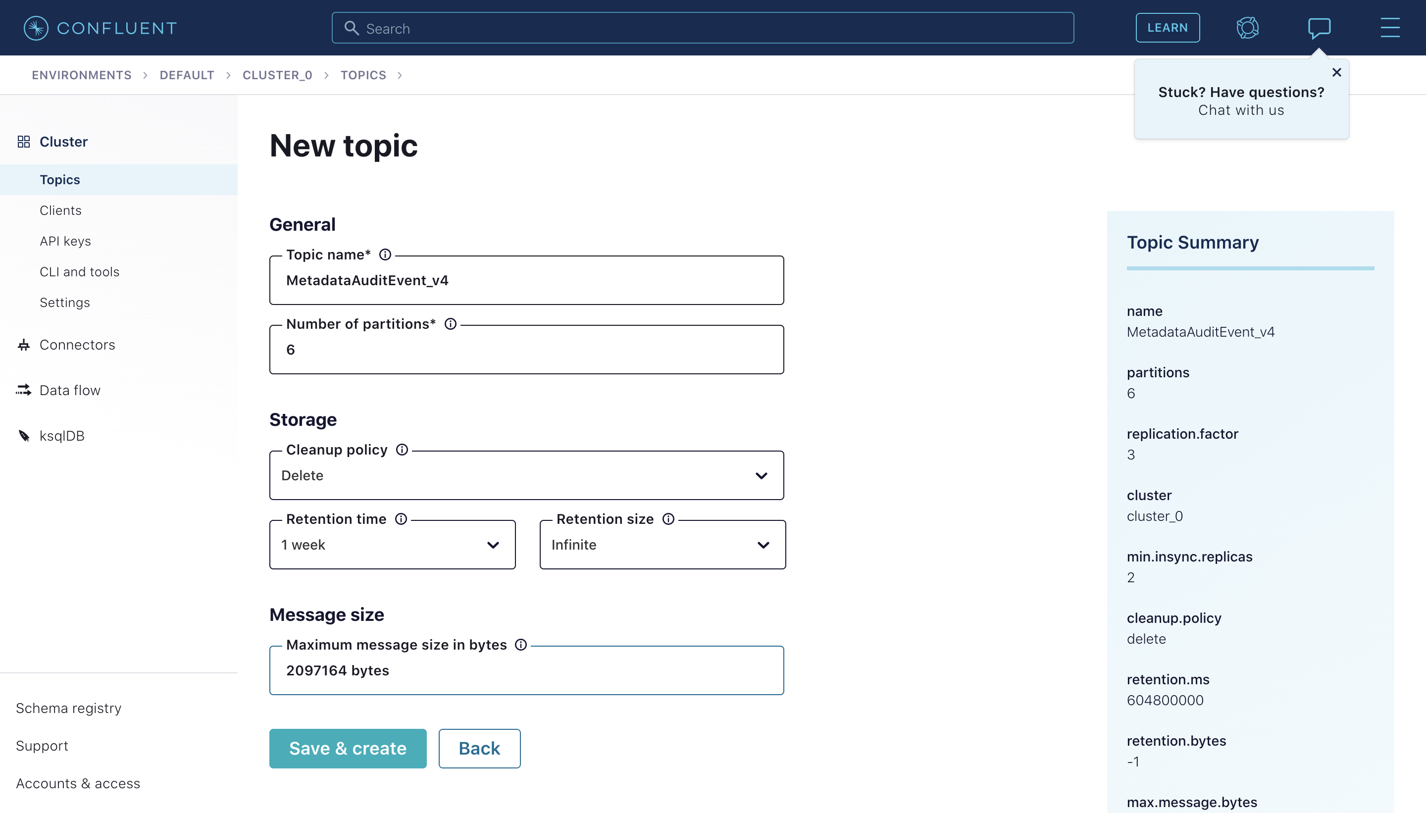The width and height of the screenshot is (1426, 813).
Task: Select the Connectors icon in sidebar
Action: (x=23, y=345)
